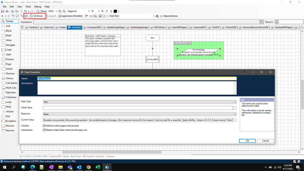The height and width of the screenshot is (171, 304).
Task: Click the black font color swatch
Action: pyautogui.click(x=115, y=11)
